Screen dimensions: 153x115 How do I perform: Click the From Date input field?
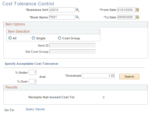click(126, 10)
